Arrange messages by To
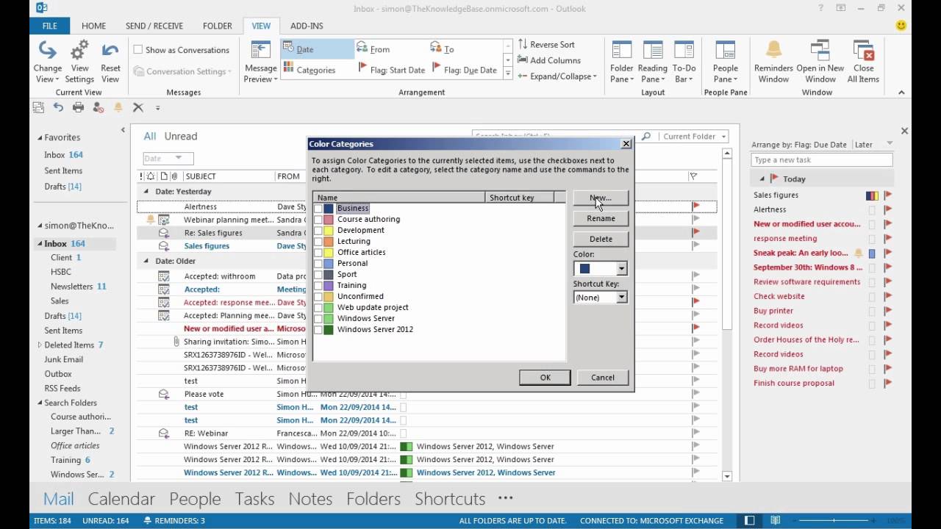The width and height of the screenshot is (941, 529). pos(442,49)
